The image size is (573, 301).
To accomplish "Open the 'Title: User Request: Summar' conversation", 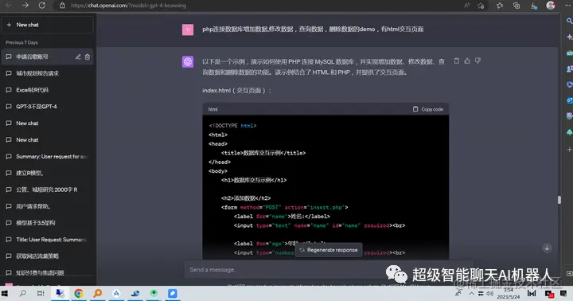I will (x=48, y=240).
